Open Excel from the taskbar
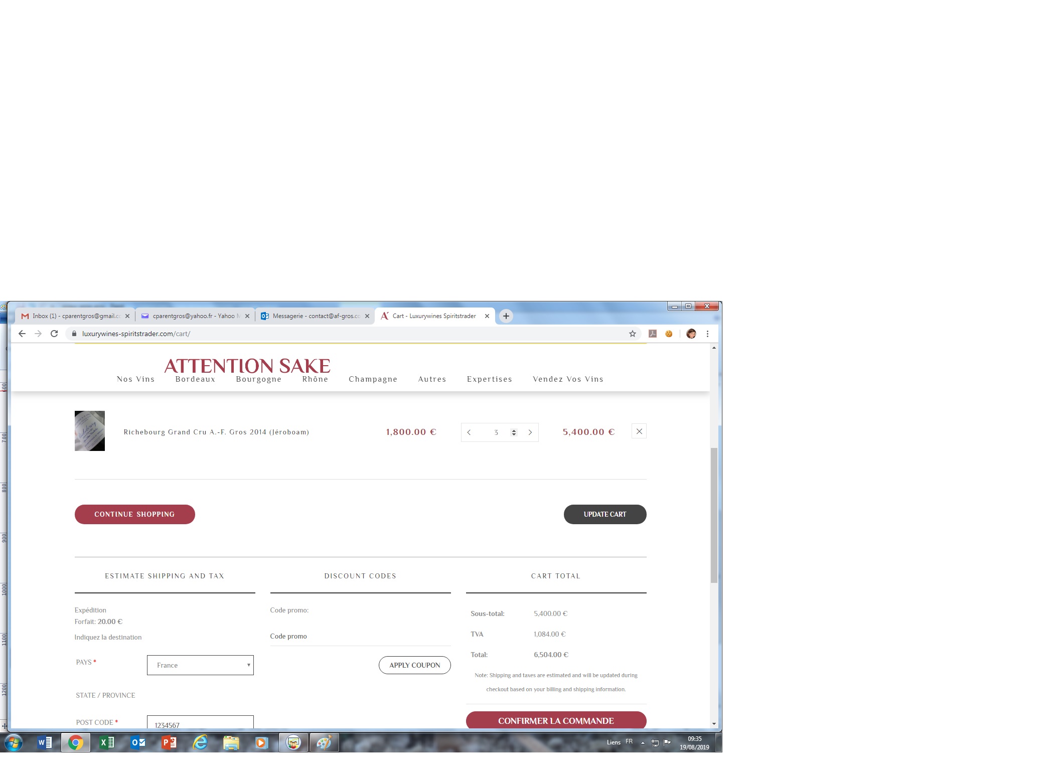 click(107, 742)
